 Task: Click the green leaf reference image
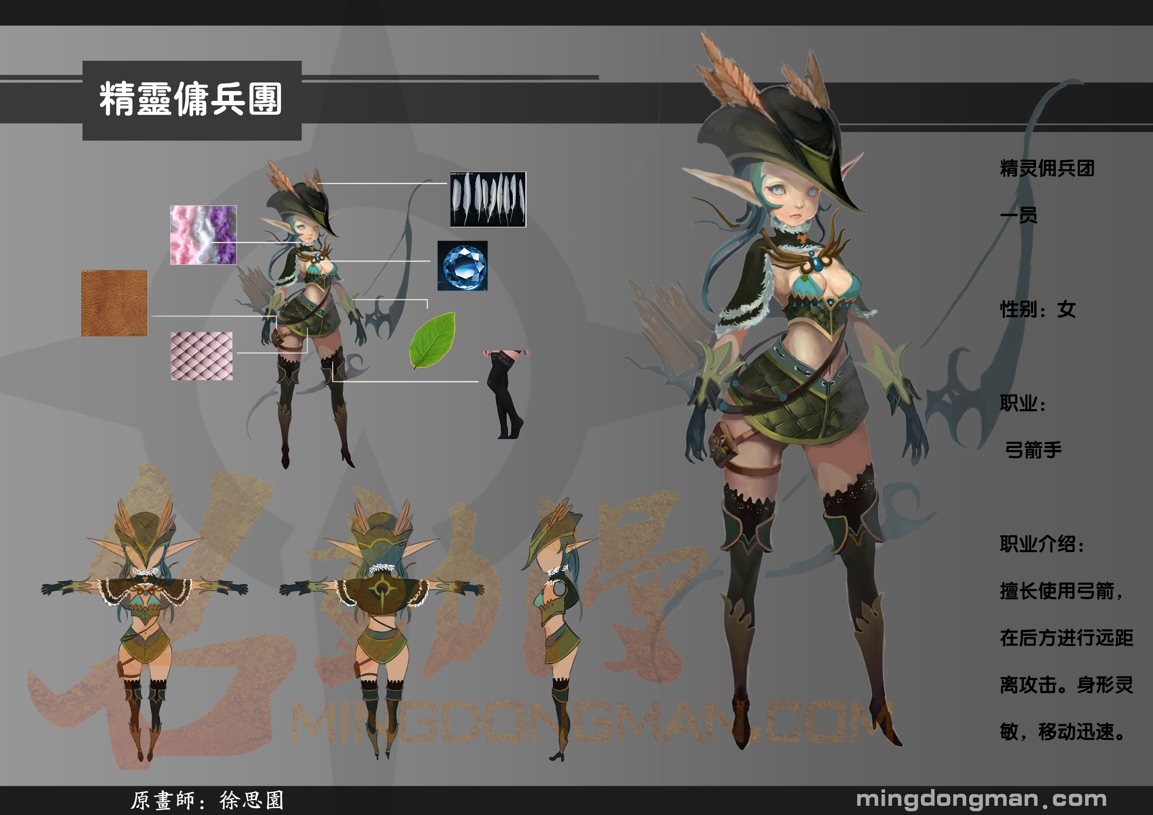433,340
